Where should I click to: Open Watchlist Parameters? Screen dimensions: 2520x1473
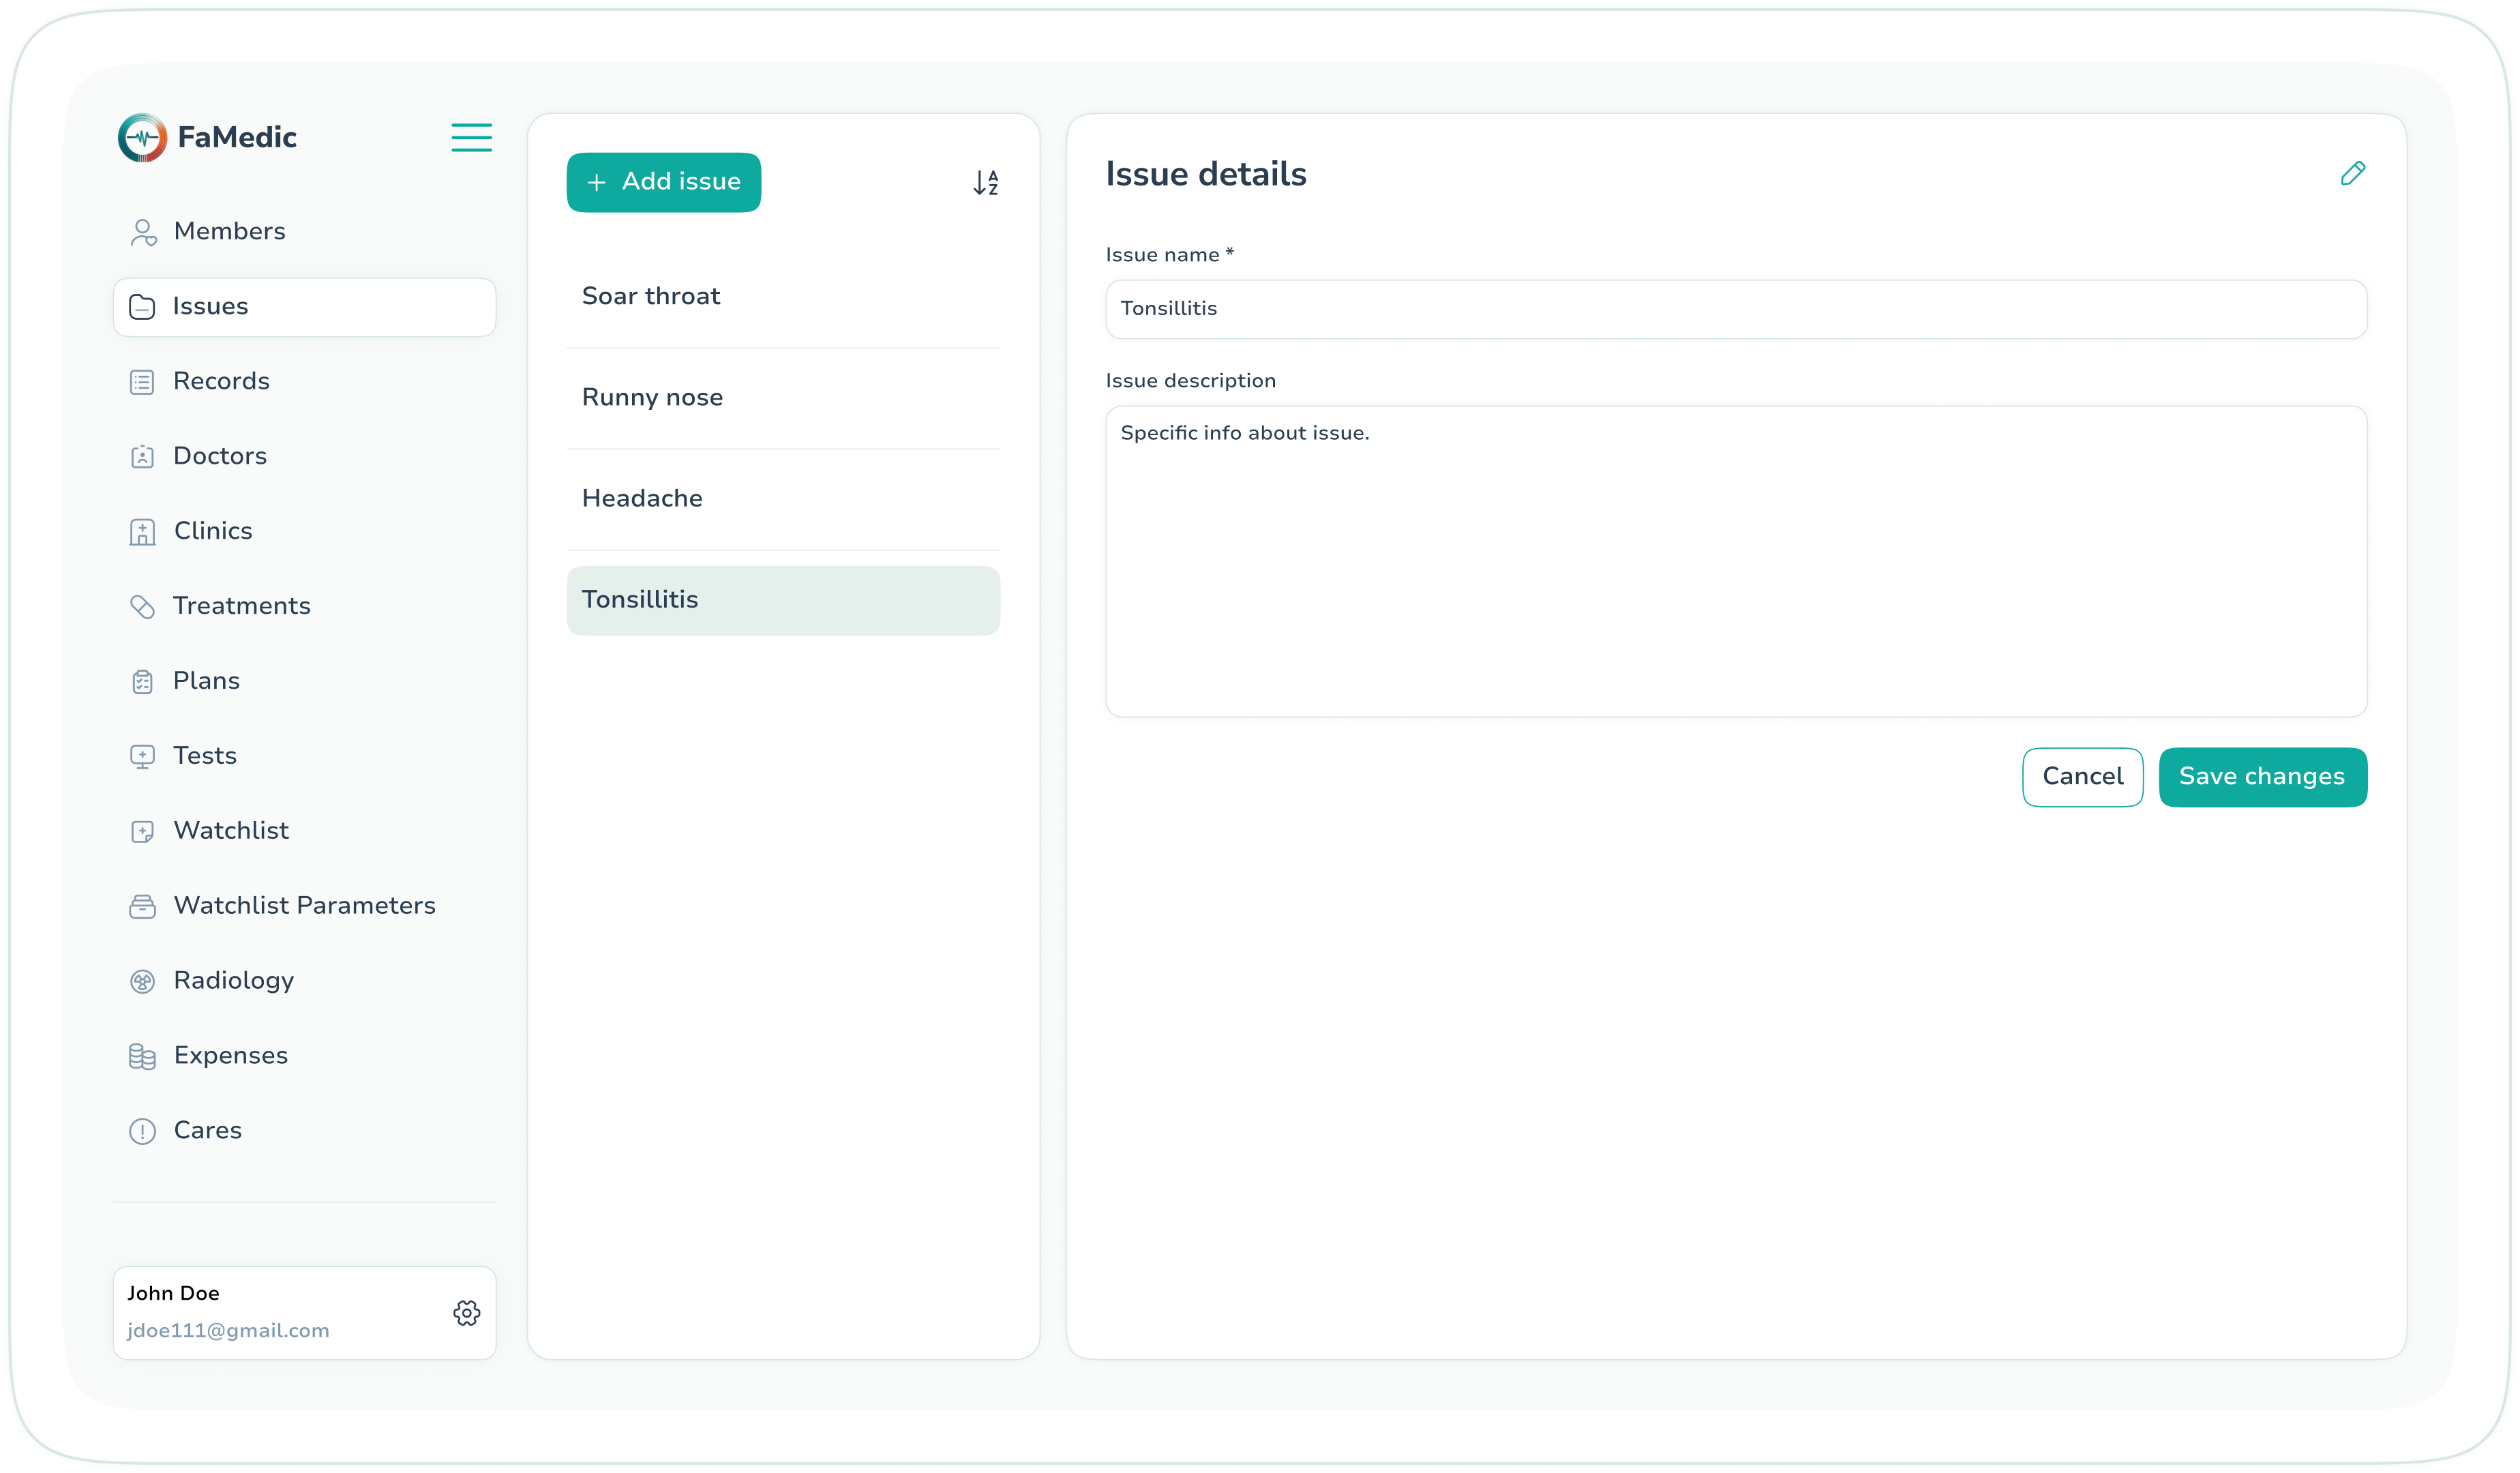[x=304, y=907]
